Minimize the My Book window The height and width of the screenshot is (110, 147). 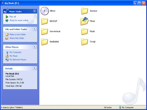135,3
